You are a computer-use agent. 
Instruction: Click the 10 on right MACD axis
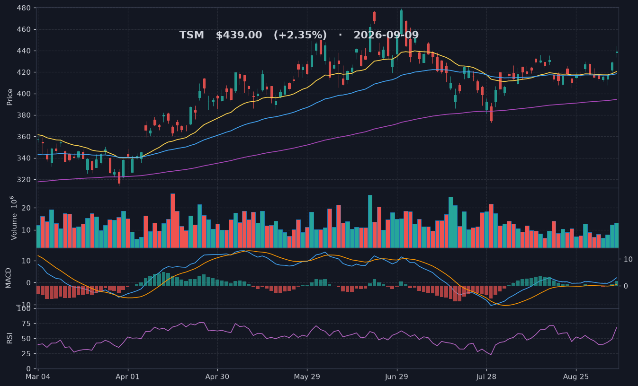[x=627, y=259]
